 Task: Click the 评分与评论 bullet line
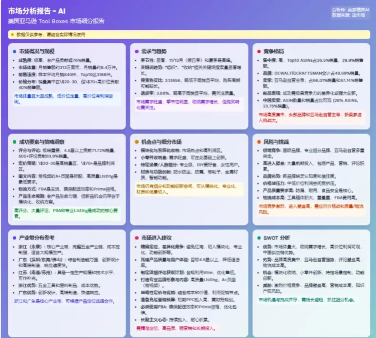click(x=67, y=153)
